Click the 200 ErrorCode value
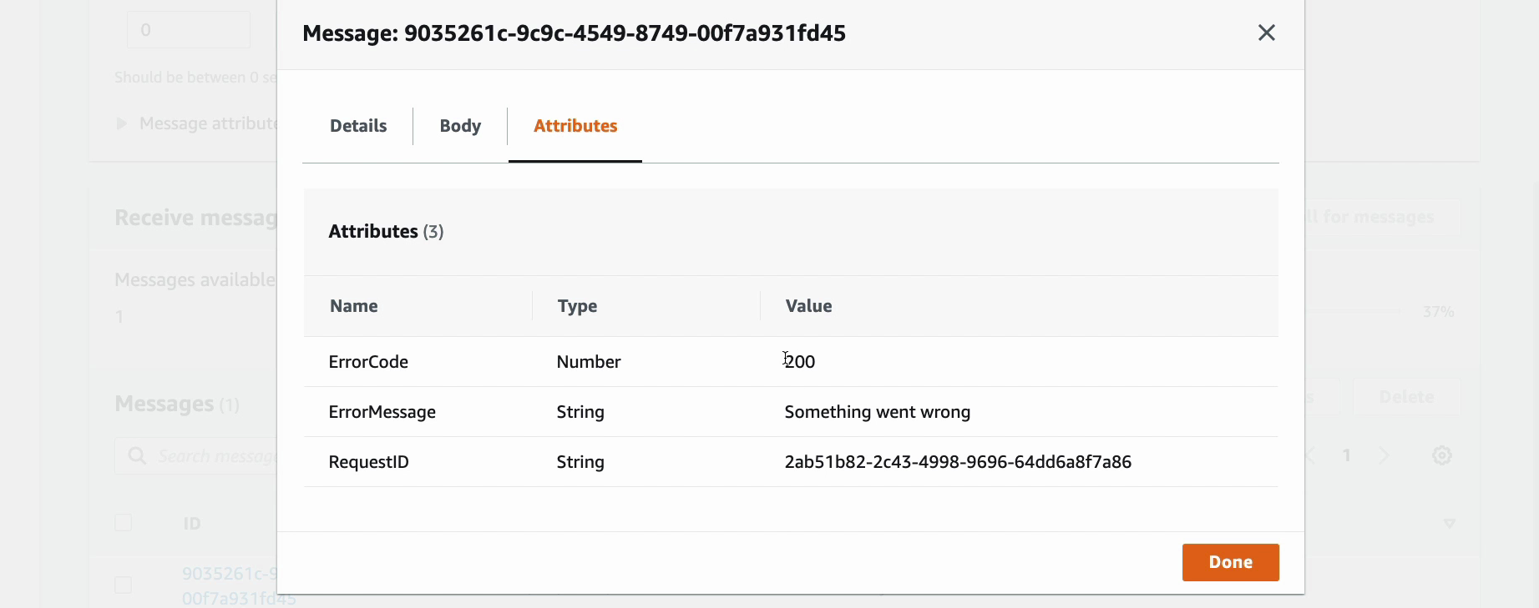Screen dimensions: 1539x608 coord(800,362)
